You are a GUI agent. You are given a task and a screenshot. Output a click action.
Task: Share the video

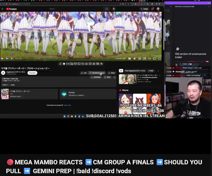click(x=111, y=73)
